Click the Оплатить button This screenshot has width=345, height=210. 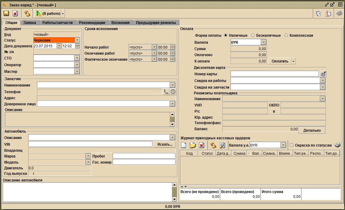(x=280, y=61)
